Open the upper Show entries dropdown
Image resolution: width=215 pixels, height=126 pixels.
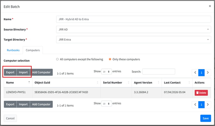point(107,72)
